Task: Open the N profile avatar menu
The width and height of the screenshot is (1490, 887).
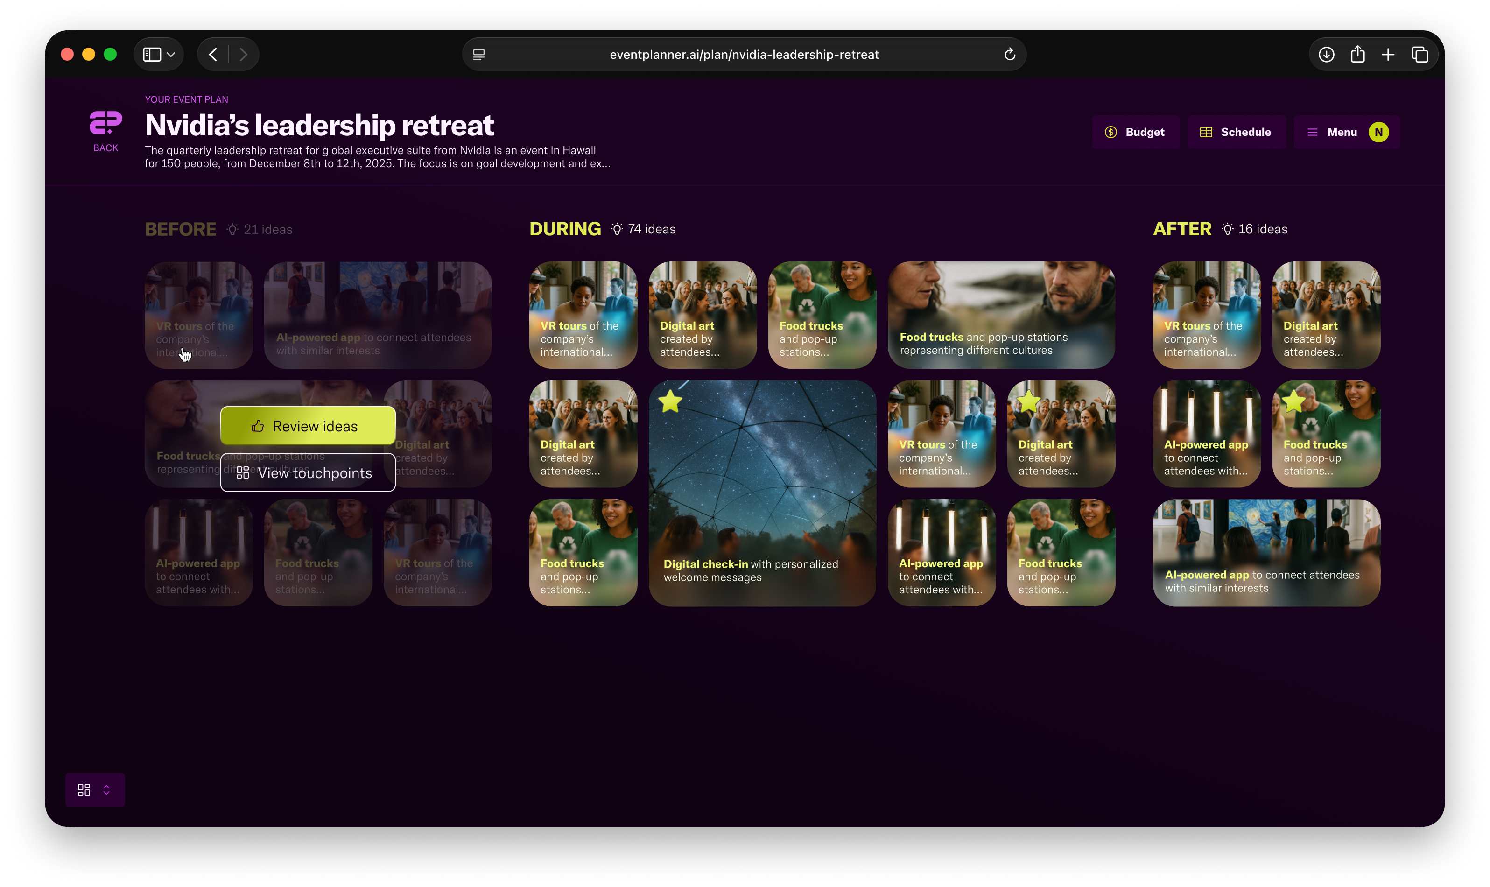Action: pyautogui.click(x=1378, y=132)
